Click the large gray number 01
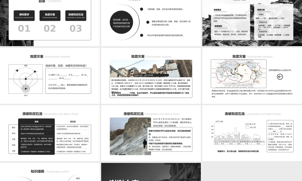The image size is (302, 181). click(x=24, y=28)
